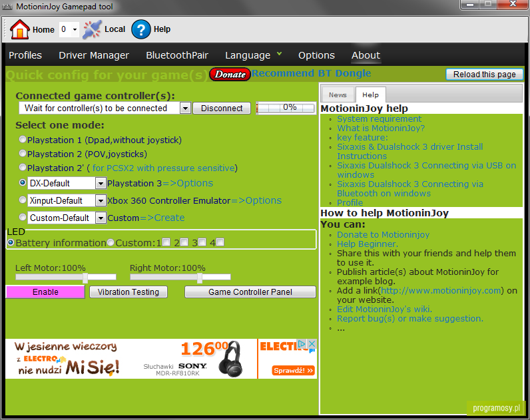The image size is (530, 420).
Task: Click the MotioninJoy gamepad title bar icon
Action: click(x=7, y=7)
